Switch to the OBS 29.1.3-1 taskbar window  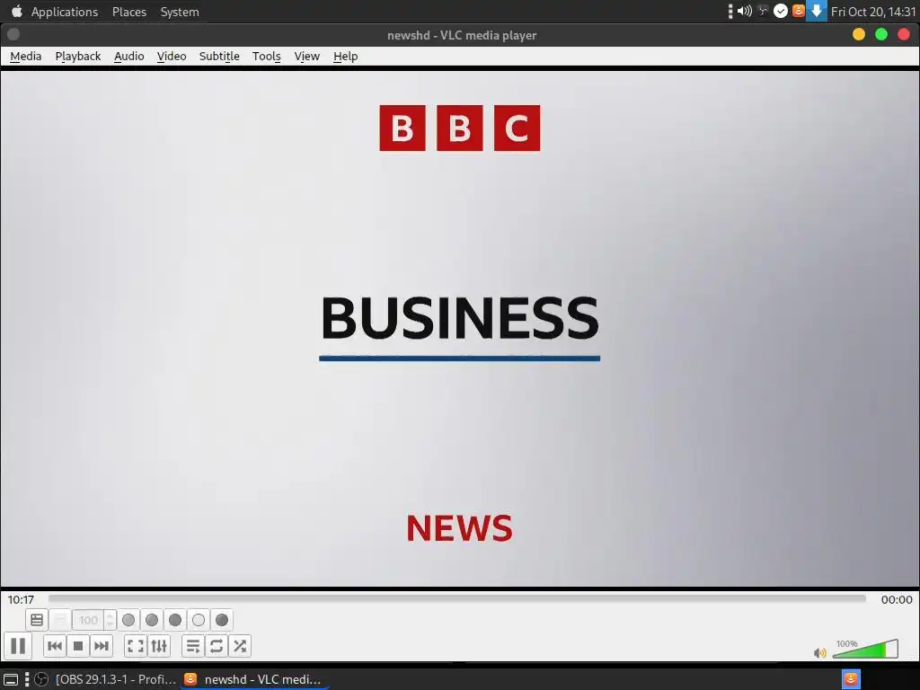(x=106, y=679)
